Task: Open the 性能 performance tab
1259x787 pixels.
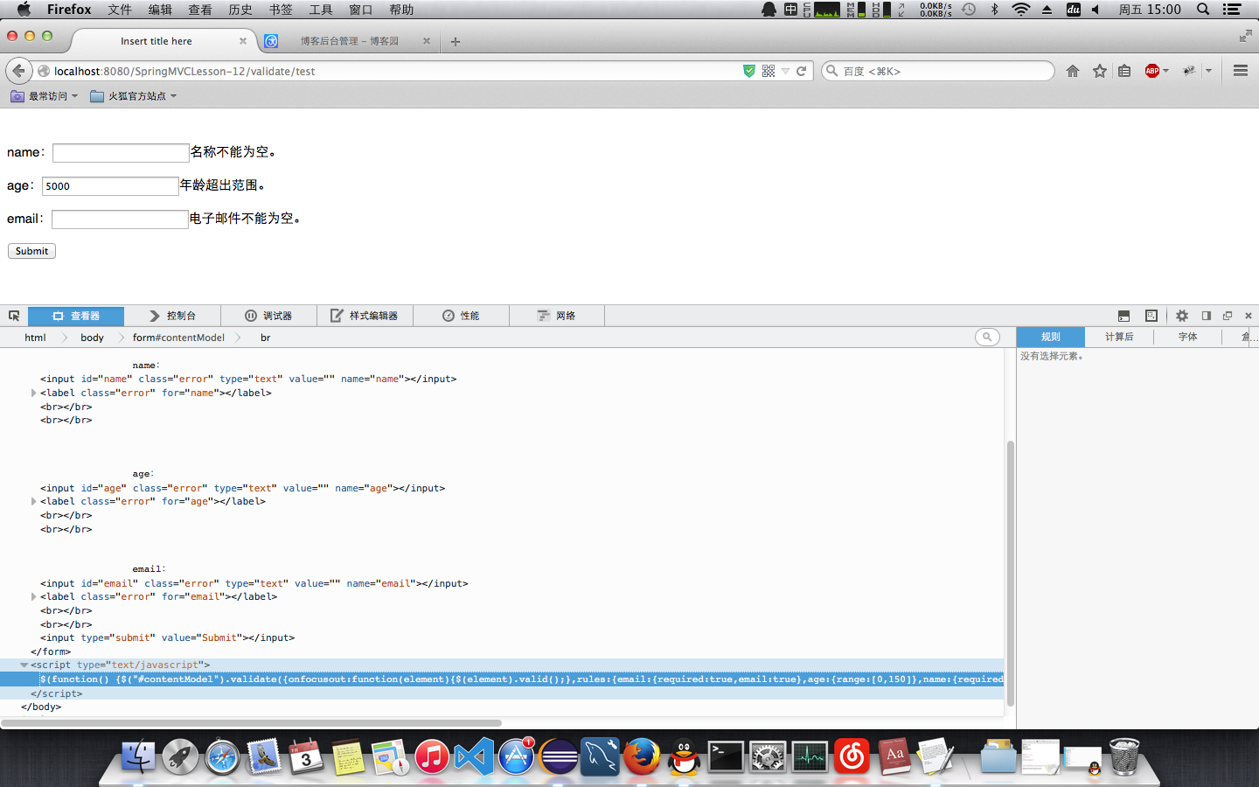Action: [x=461, y=316]
